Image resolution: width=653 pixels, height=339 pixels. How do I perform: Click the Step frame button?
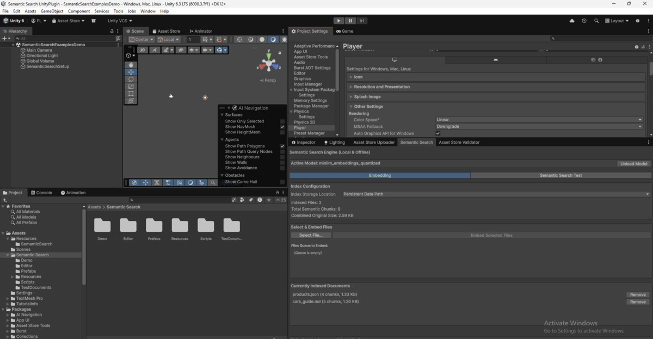point(362,21)
